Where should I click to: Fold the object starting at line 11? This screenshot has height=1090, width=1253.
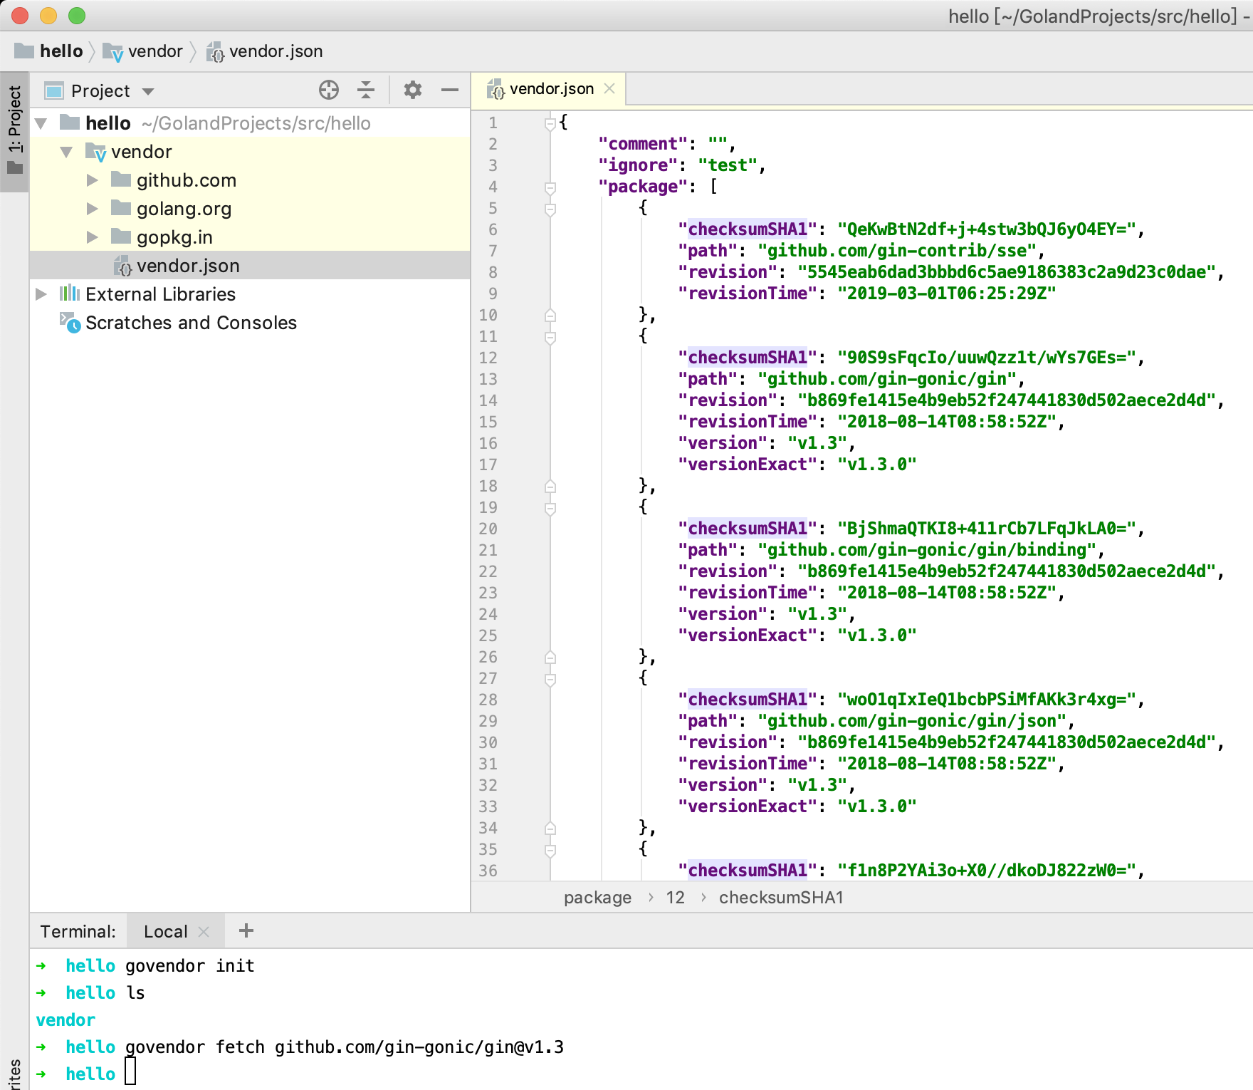[x=550, y=337]
